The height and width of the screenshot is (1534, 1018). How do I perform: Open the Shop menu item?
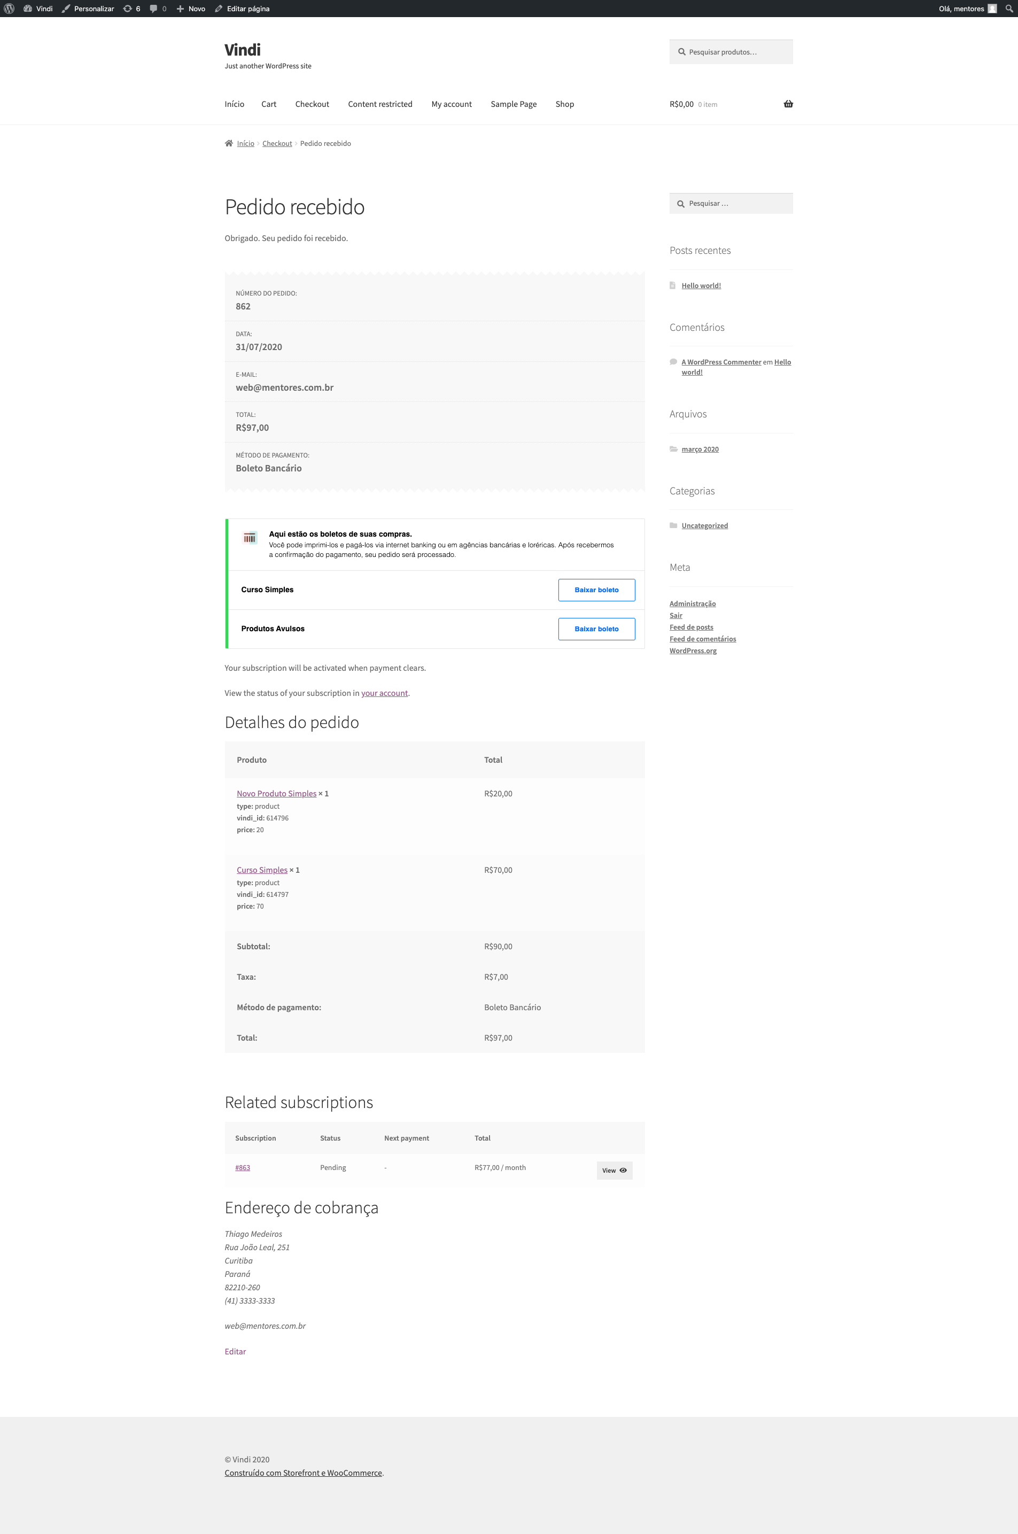pos(565,104)
